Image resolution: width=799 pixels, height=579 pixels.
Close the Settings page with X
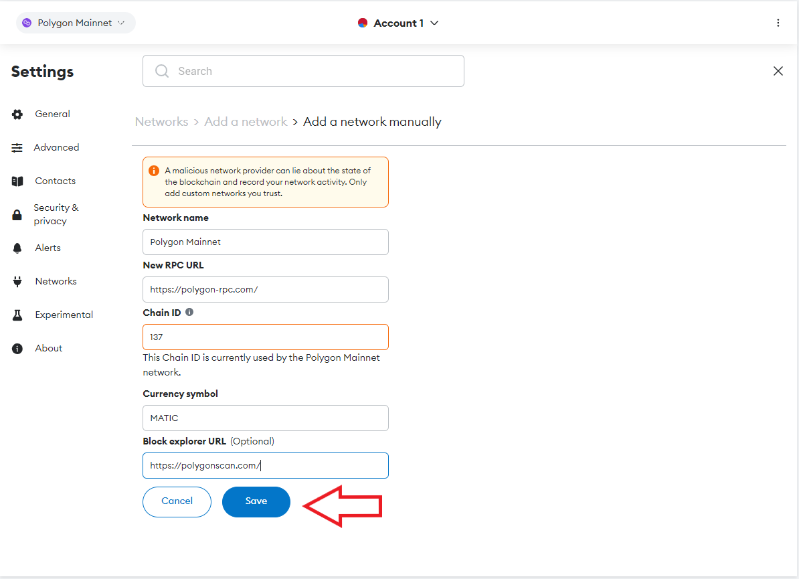[x=778, y=71]
